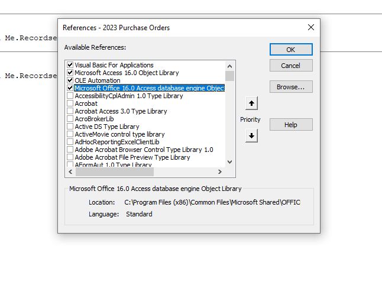Check AcroBrokerLib reference
Screen dimensions: 382x298
click(70, 119)
